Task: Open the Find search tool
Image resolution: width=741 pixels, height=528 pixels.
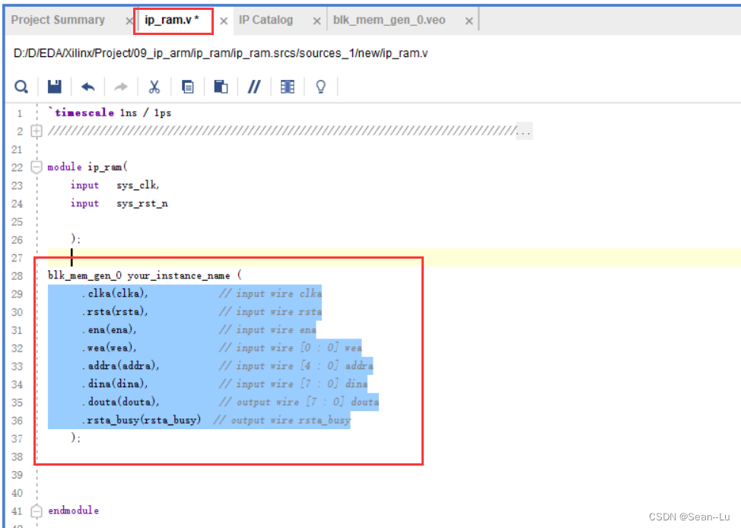Action: pyautogui.click(x=21, y=87)
